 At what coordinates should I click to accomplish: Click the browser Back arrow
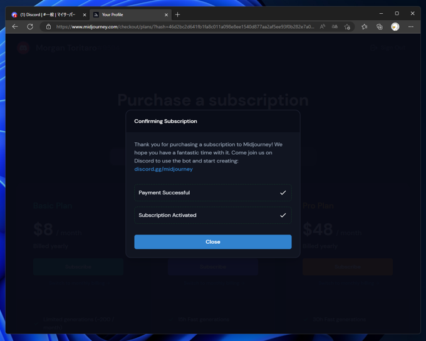[x=15, y=27]
